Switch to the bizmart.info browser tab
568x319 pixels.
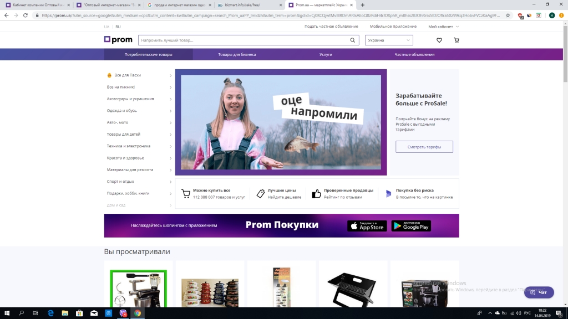coord(250,5)
